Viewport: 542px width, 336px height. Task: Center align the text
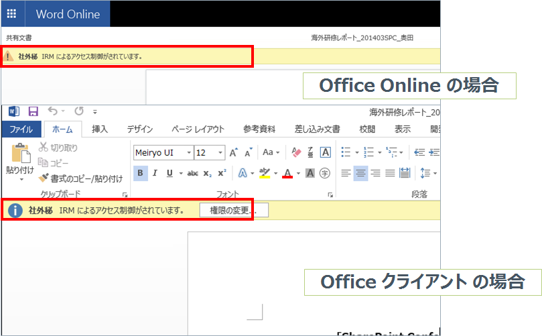point(360,173)
